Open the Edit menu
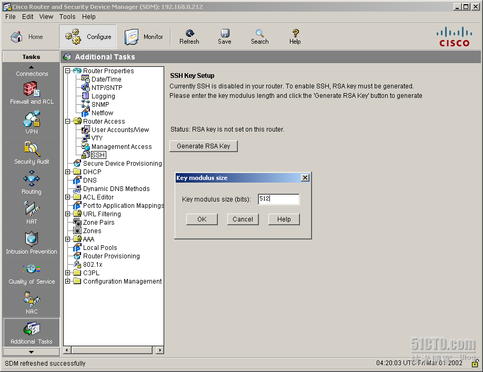Image resolution: width=483 pixels, height=372 pixels. [28, 17]
